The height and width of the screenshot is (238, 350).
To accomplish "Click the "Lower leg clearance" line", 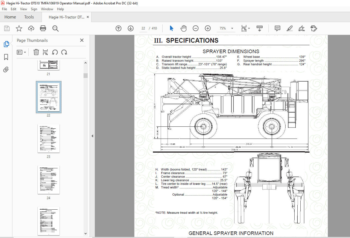I will [191, 180].
